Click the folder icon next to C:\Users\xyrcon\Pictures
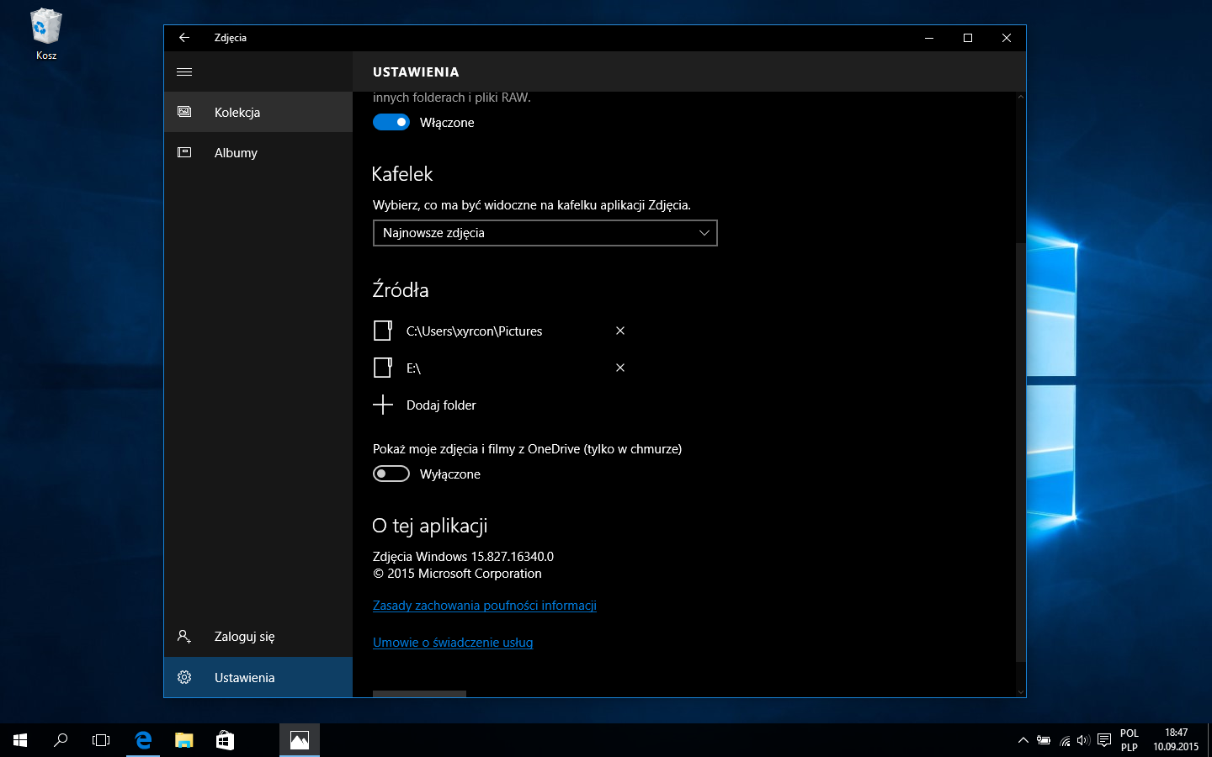This screenshot has width=1212, height=757. pyautogui.click(x=383, y=331)
